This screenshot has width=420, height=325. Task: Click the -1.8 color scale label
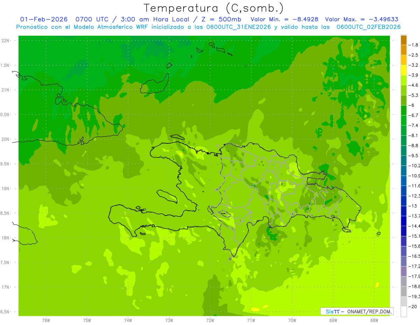tap(414, 45)
